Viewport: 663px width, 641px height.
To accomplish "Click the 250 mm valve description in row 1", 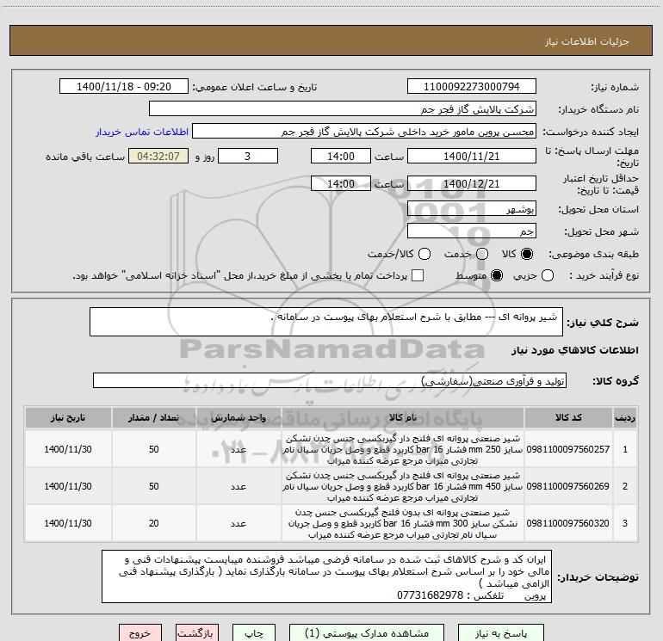I will click(403, 449).
